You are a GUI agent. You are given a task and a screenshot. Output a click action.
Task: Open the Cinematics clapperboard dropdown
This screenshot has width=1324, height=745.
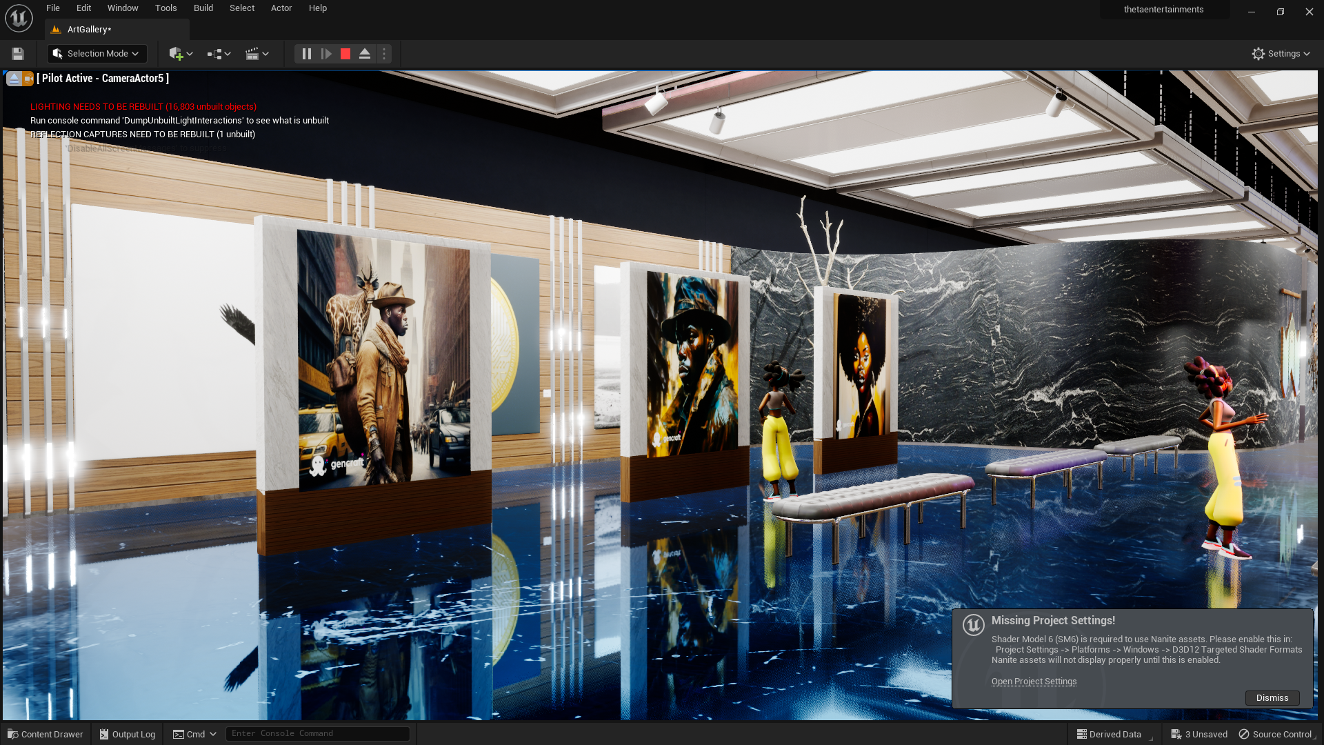click(257, 54)
